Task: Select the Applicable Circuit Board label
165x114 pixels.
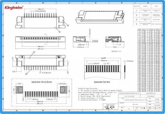Action: click(42, 82)
